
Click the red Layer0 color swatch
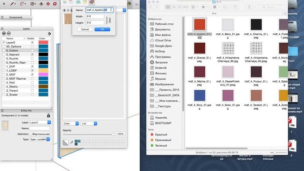pyautogui.click(x=43, y=42)
